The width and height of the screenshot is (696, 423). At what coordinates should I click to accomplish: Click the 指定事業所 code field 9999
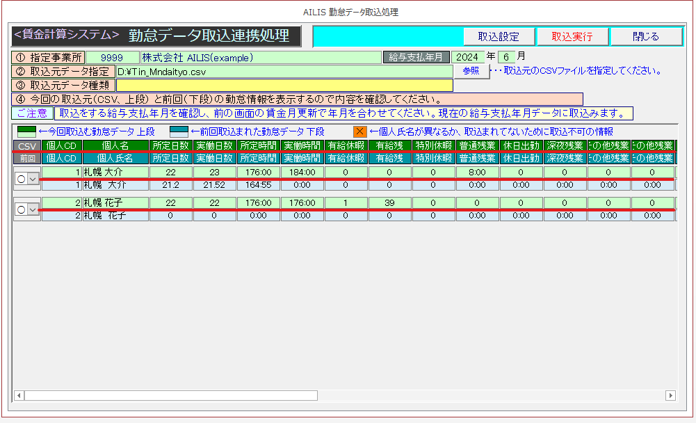pos(111,57)
